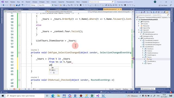Select ToursModel.edmx.diagram in Solution Explorer
The image size is (174, 98).
click(153, 45)
